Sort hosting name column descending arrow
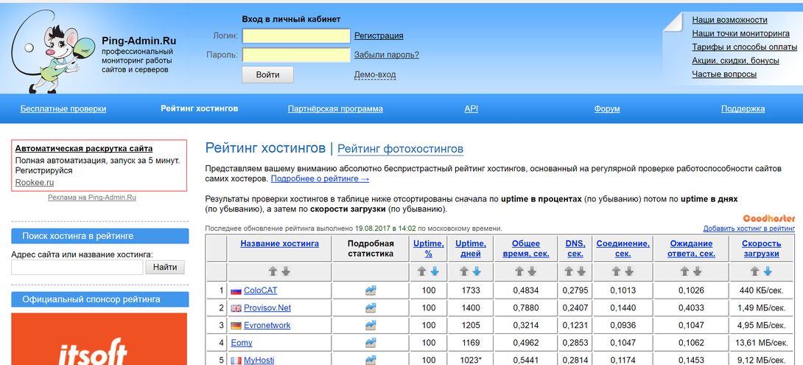This screenshot has height=365, width=803. coord(287,271)
